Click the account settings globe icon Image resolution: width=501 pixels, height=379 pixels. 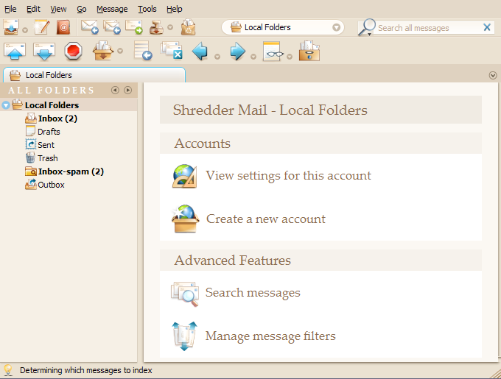point(185,176)
